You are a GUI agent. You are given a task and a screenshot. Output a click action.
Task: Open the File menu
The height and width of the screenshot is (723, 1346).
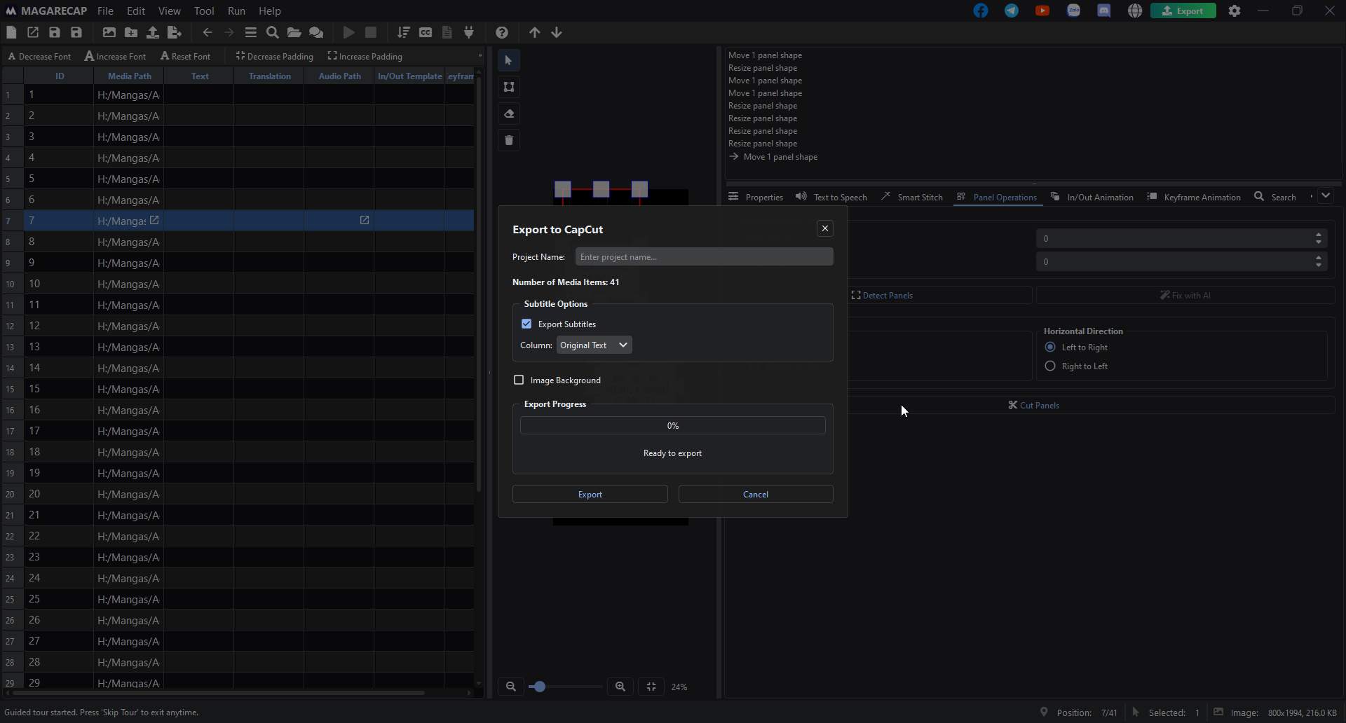105,11
